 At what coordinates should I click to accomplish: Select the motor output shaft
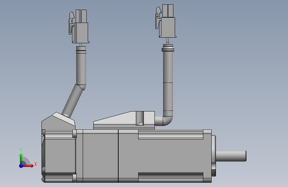pos(231,156)
